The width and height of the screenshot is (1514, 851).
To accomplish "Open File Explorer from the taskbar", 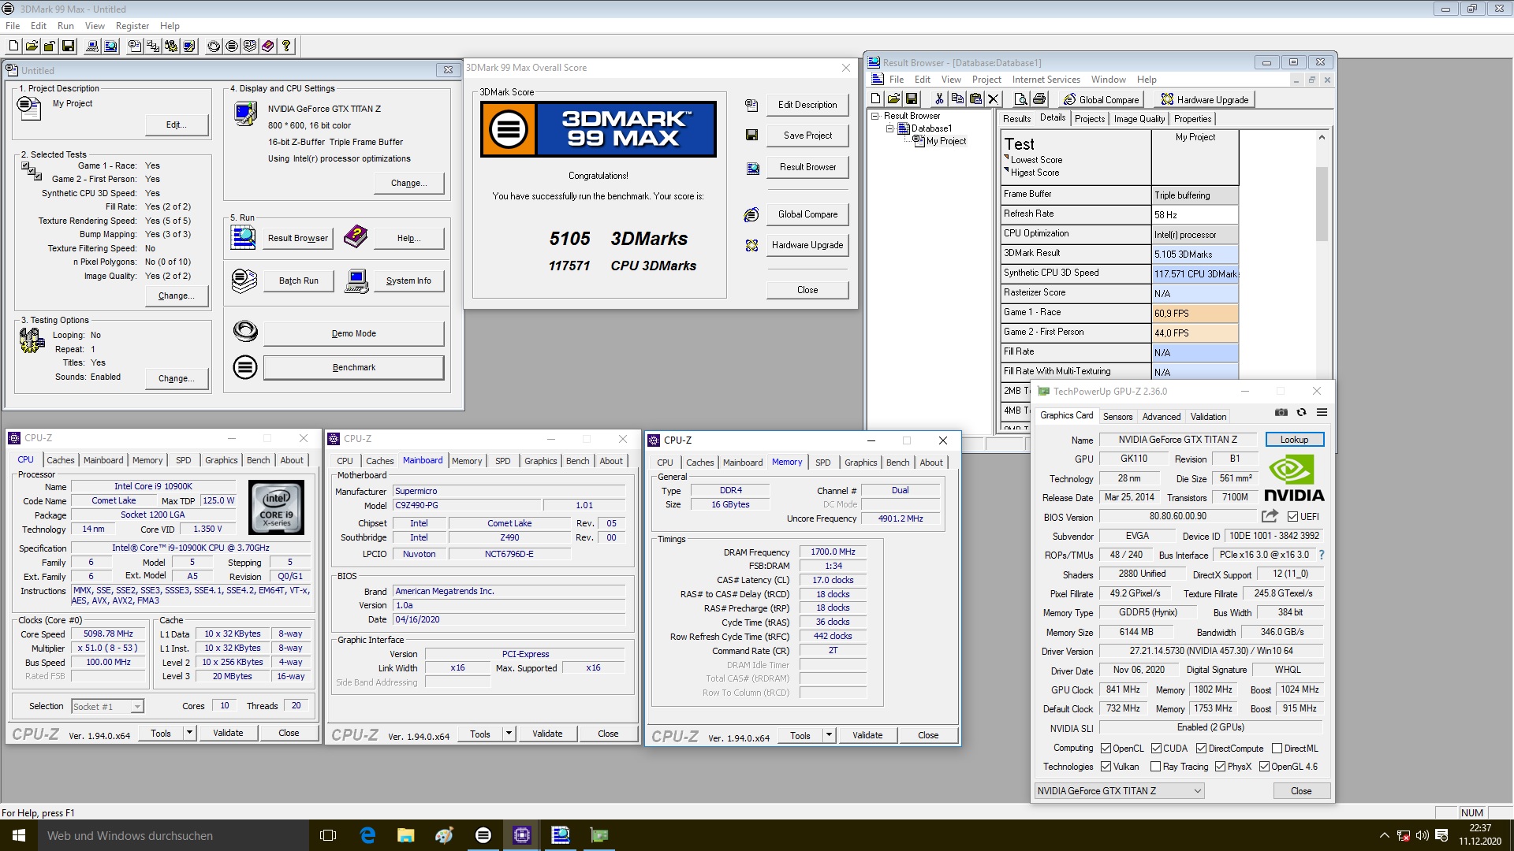I will pos(406,835).
